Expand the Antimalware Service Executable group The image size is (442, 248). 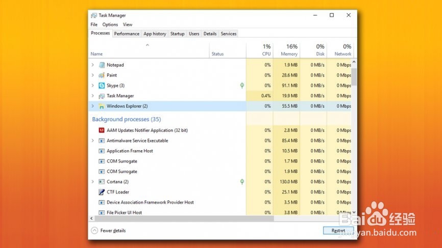[x=93, y=141]
